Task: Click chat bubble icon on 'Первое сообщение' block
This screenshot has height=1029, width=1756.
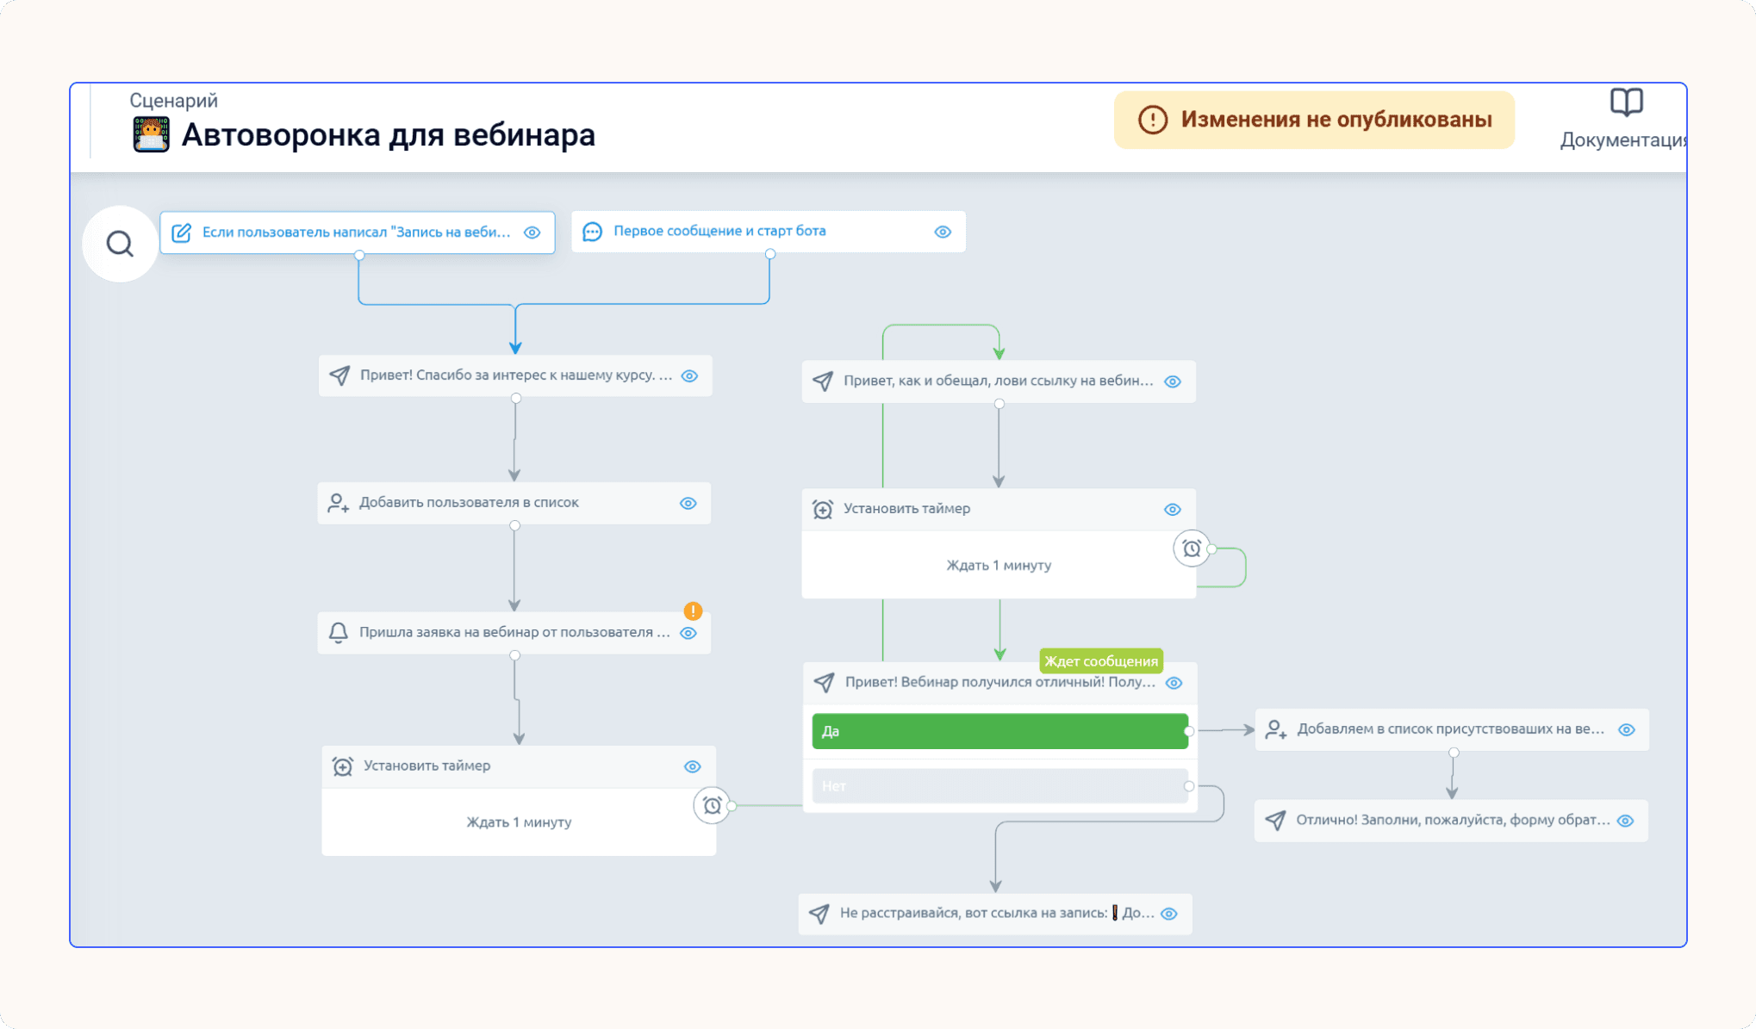Action: tap(592, 232)
